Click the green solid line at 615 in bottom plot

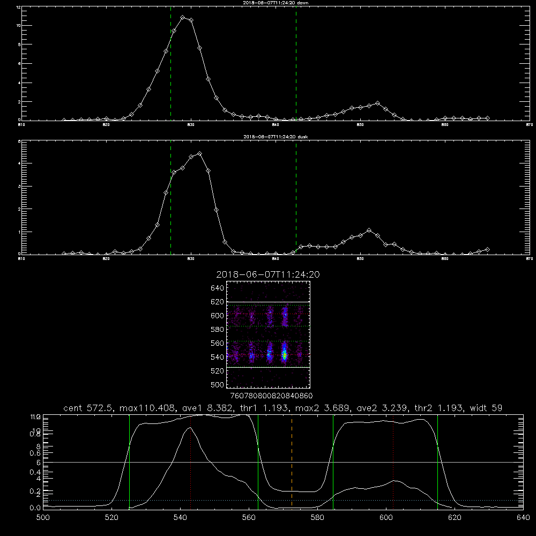point(437,461)
